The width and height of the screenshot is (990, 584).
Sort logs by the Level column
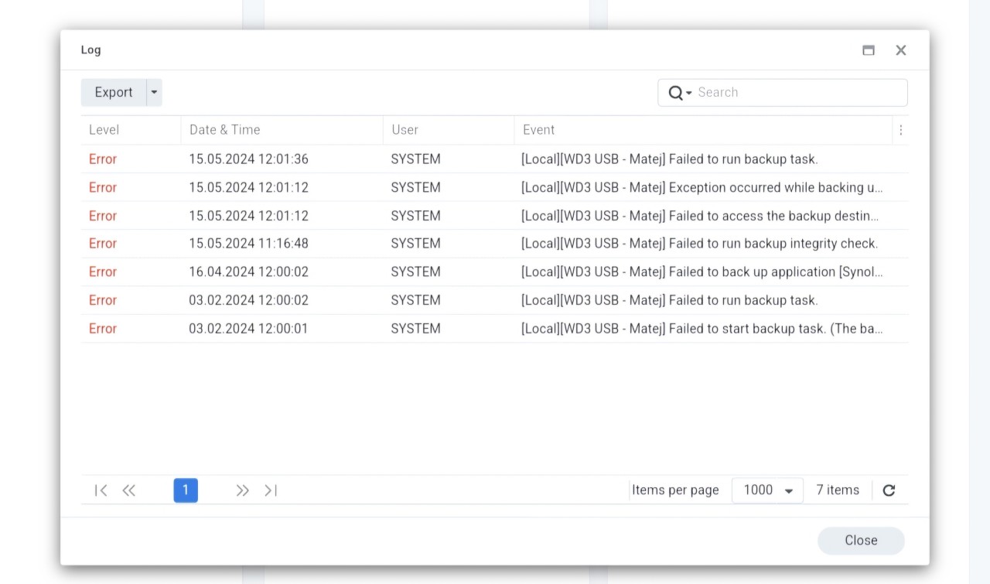tap(104, 129)
